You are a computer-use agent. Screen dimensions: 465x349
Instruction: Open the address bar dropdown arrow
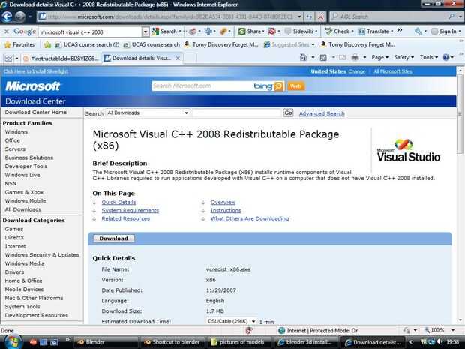299,17
